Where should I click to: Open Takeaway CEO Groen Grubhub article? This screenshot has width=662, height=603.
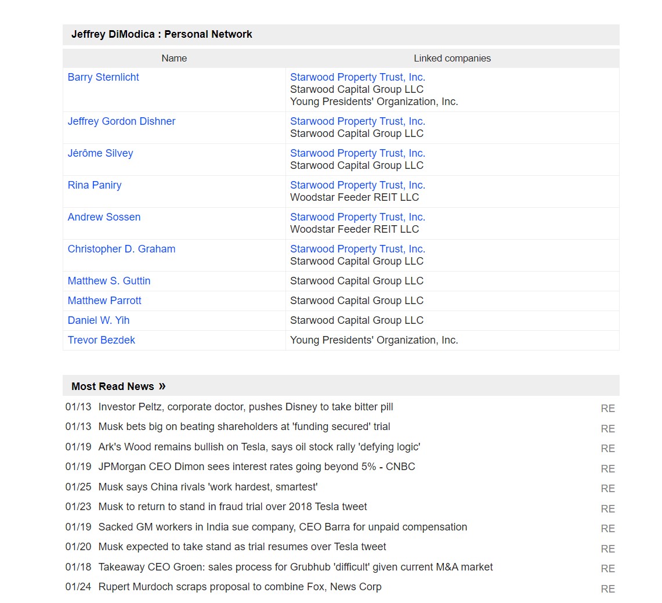[295, 567]
